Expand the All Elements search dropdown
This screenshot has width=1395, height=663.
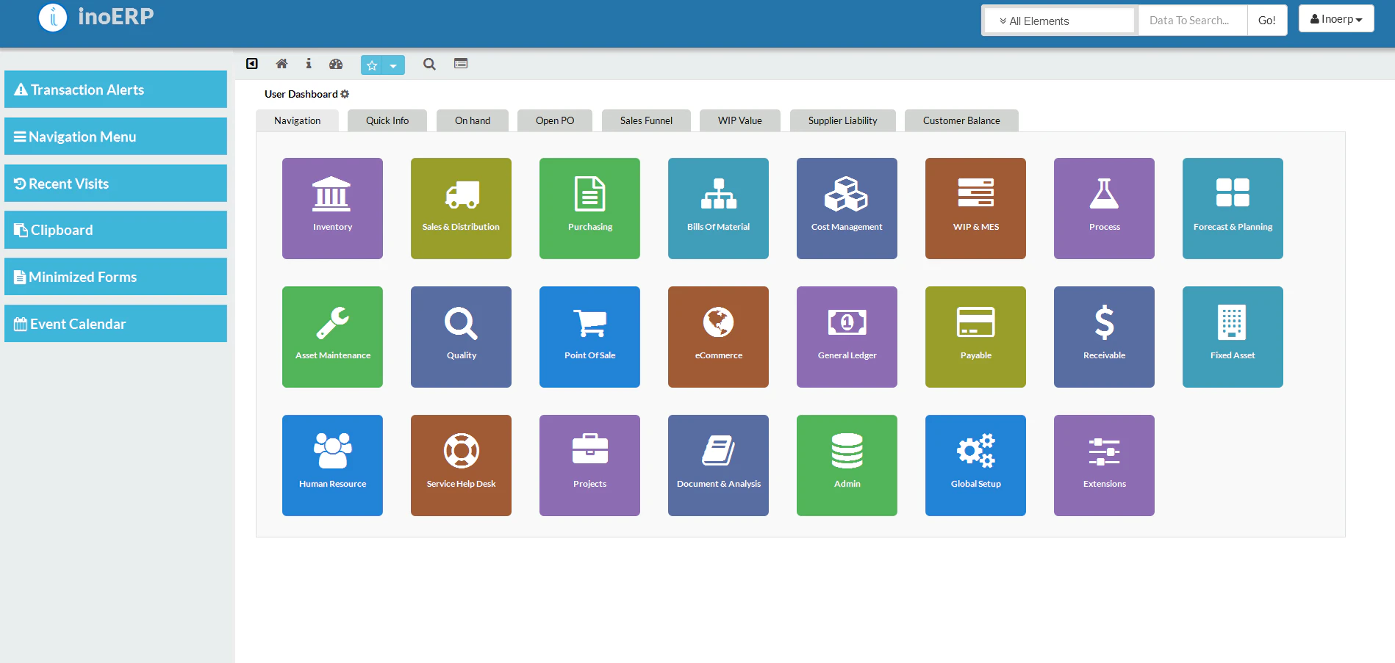click(x=1060, y=21)
